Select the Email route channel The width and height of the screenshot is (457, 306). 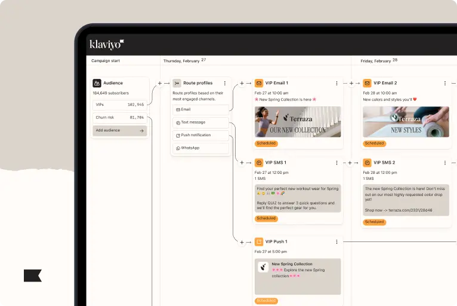(201, 110)
